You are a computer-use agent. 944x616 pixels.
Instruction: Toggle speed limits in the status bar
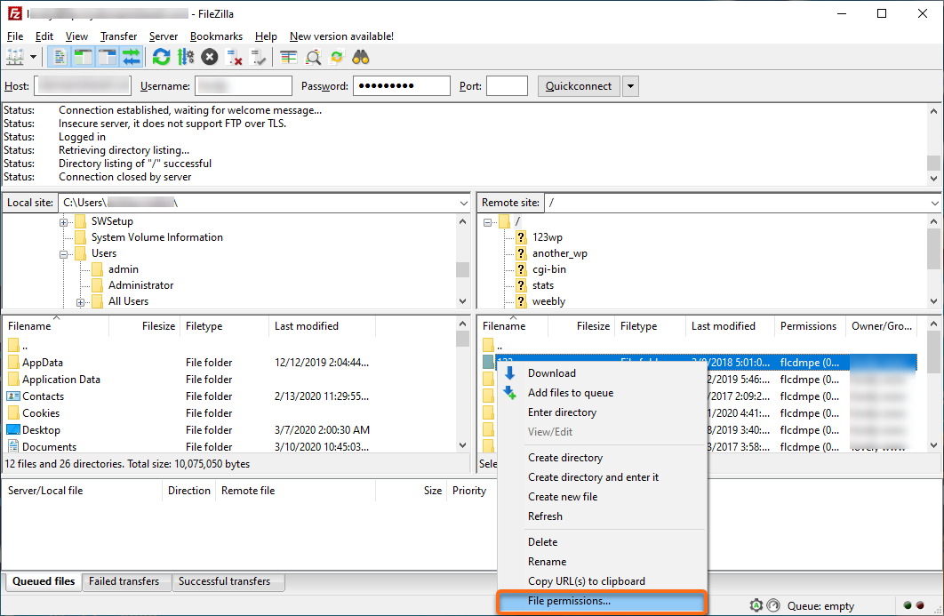773,604
